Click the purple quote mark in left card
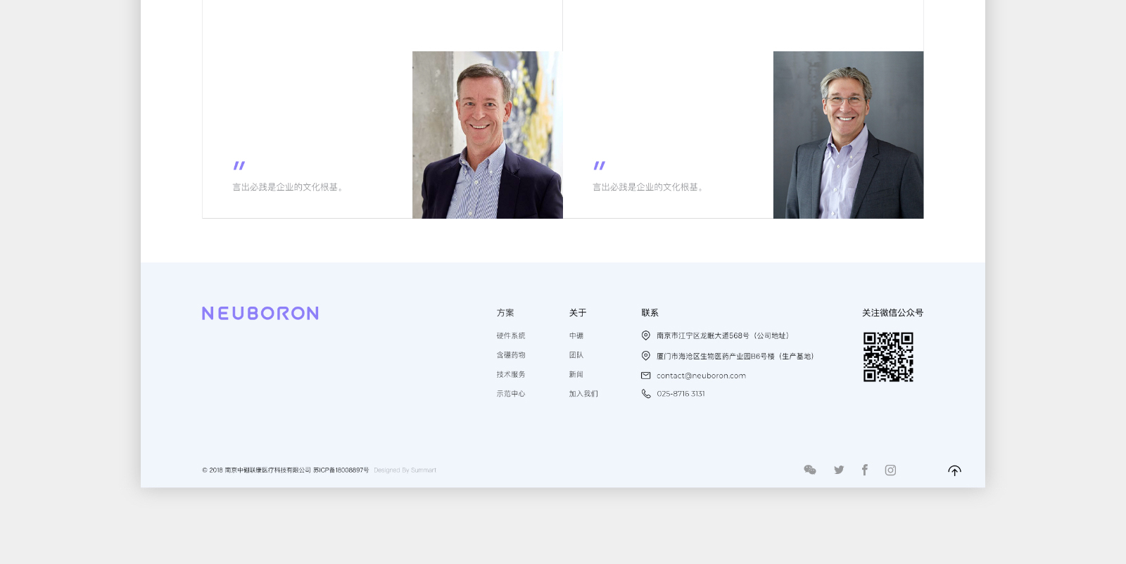1126x564 pixels. coord(239,166)
